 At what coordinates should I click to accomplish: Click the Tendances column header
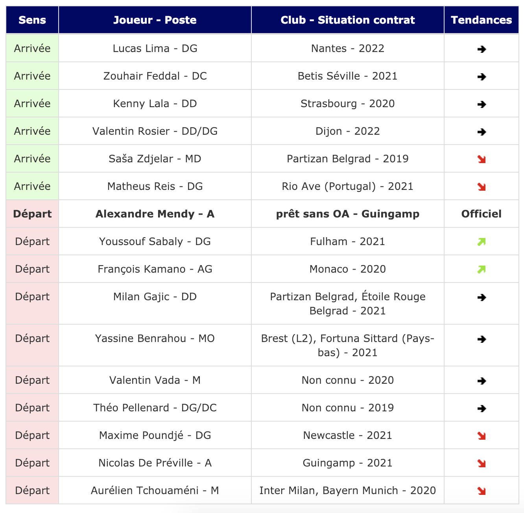pyautogui.click(x=482, y=20)
